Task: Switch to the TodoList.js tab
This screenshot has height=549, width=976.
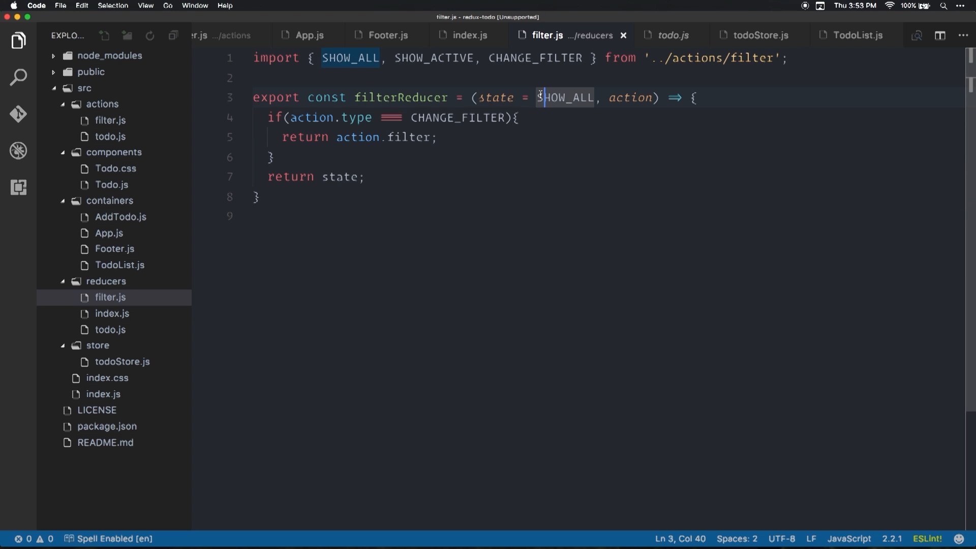Action: 859,35
